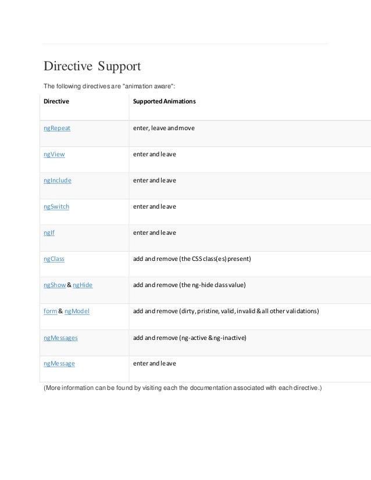Select the Supported Animations column header

(x=164, y=101)
